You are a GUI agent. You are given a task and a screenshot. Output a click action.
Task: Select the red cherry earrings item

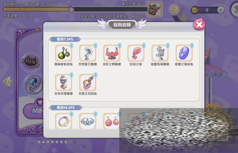(x=112, y=121)
